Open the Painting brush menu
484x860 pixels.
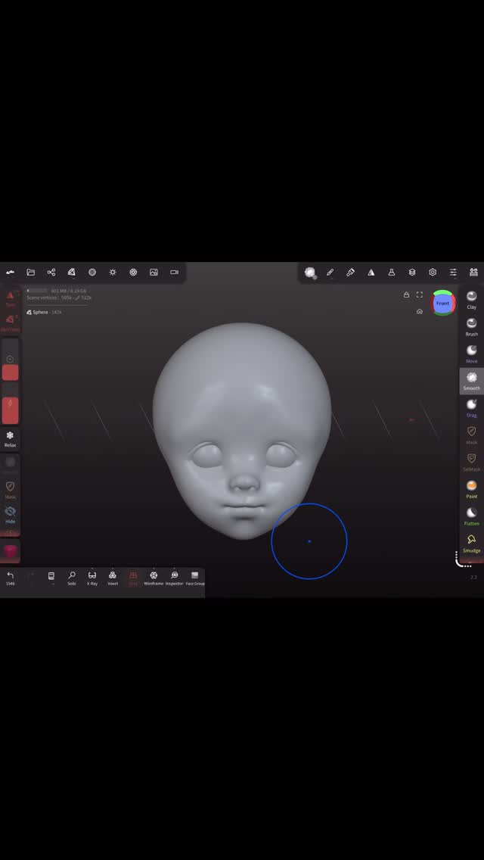(351, 272)
